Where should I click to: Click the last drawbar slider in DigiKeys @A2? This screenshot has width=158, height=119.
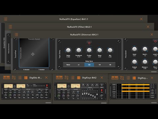(x=97, y=95)
